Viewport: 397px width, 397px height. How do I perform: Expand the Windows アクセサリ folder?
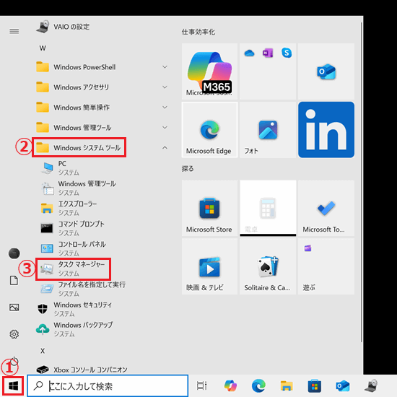coord(101,87)
